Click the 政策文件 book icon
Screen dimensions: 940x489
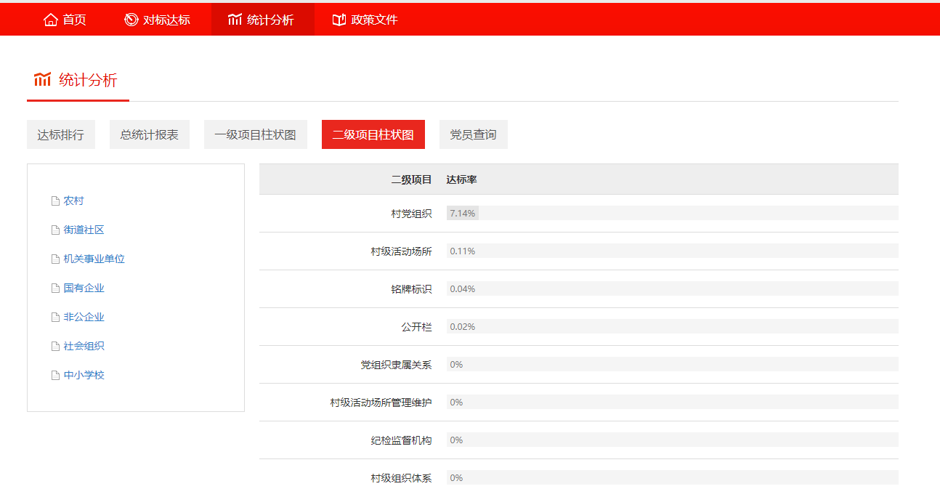tap(339, 20)
